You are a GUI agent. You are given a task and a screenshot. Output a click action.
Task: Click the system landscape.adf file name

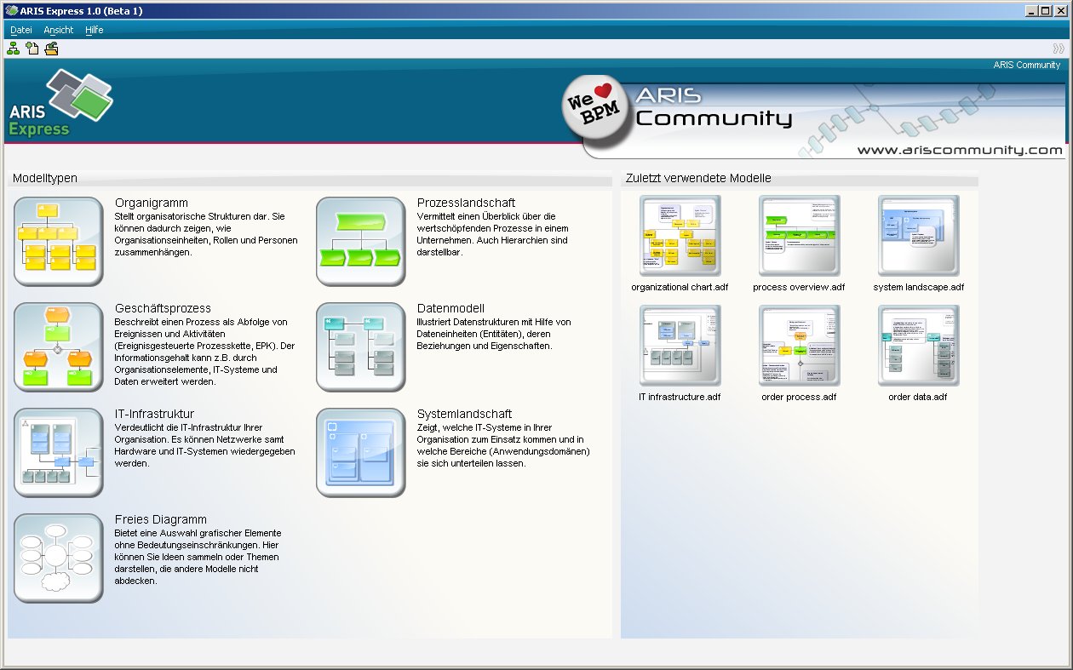pos(919,287)
